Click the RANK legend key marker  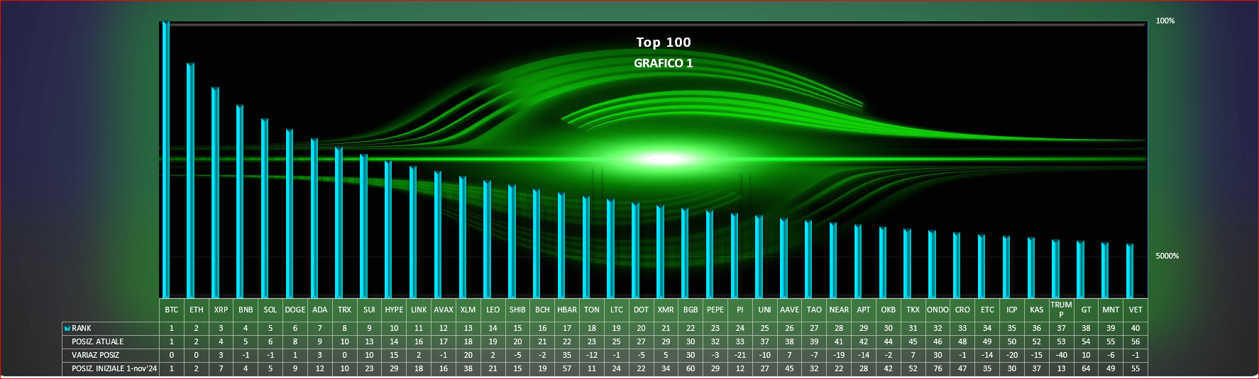(67, 329)
